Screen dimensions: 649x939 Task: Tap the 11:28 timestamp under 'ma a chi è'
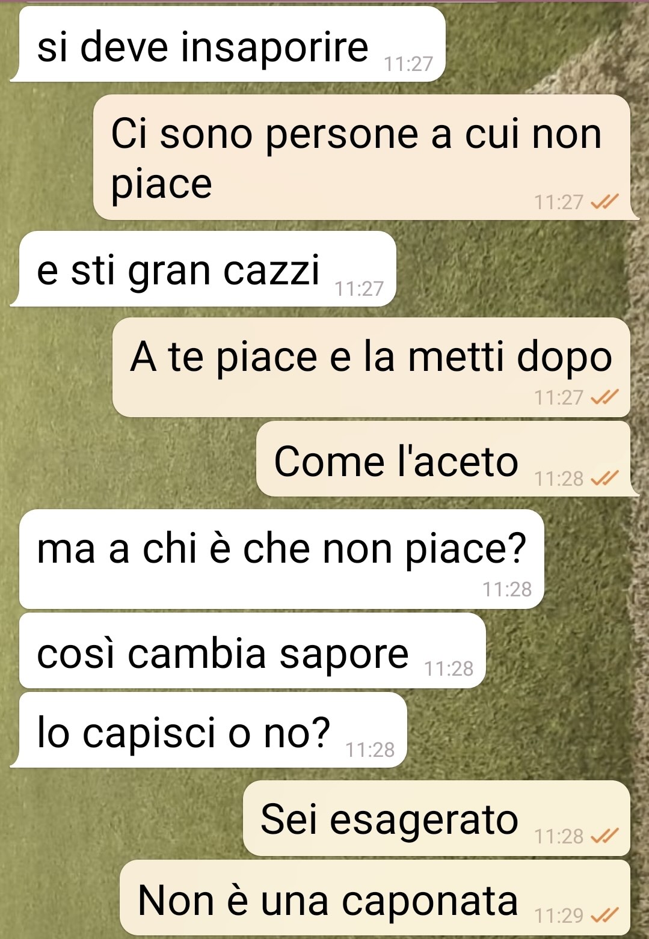[x=507, y=589]
